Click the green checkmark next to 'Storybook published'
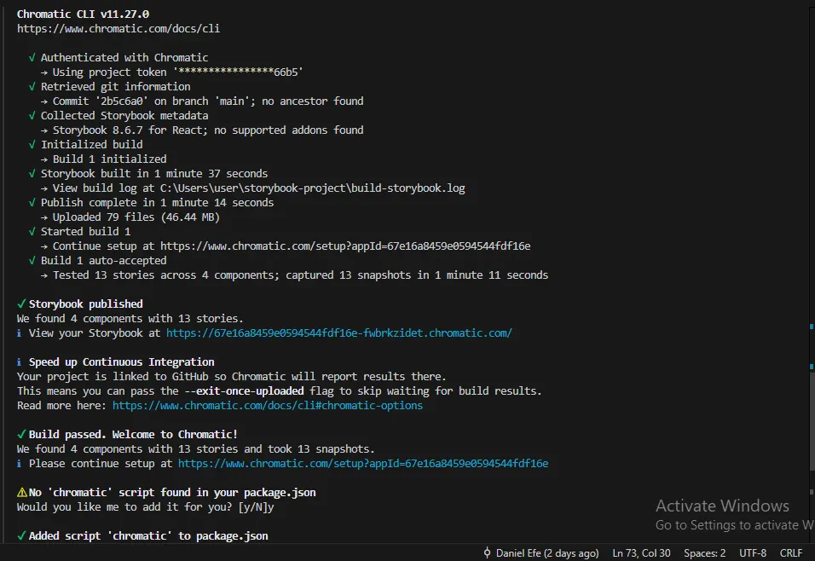This screenshot has height=561, width=815. (21, 304)
